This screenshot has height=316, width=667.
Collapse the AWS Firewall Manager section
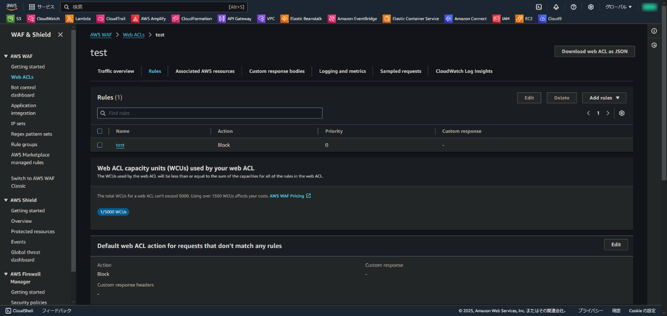(6, 274)
